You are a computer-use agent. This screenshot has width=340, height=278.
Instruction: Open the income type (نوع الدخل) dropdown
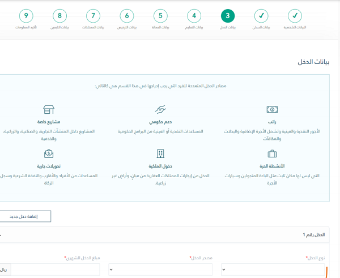tap(273, 270)
